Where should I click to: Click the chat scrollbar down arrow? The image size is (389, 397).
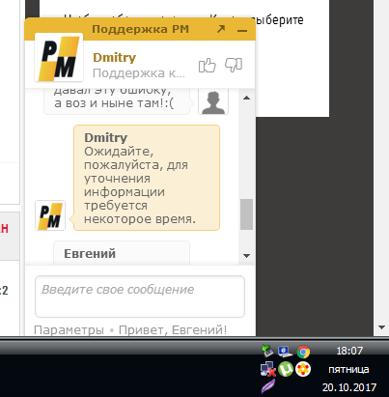pyautogui.click(x=247, y=256)
